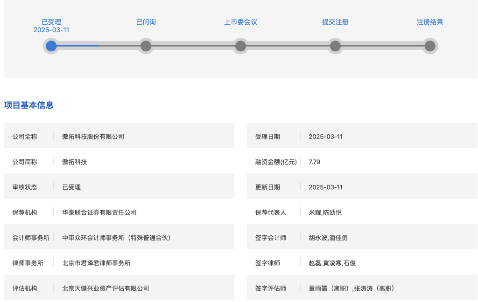Image resolution: width=478 pixels, height=302 pixels.
Task: Click the 审核状态 value 已受理
Action: 71,187
